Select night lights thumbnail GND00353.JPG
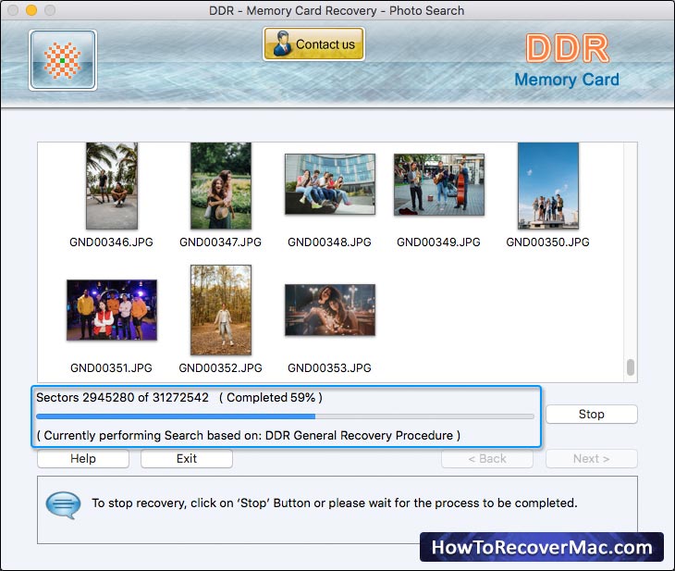 (x=330, y=310)
